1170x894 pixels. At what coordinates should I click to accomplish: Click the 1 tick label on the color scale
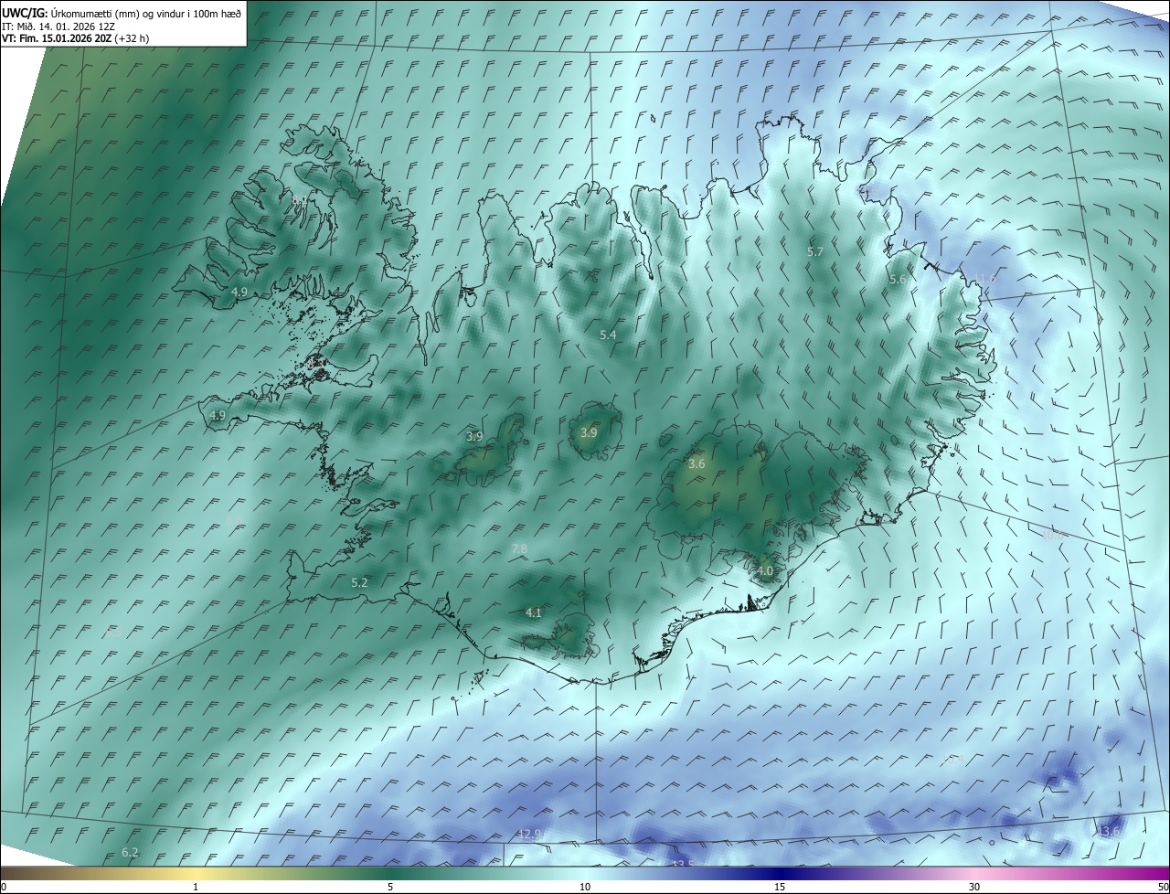196,887
